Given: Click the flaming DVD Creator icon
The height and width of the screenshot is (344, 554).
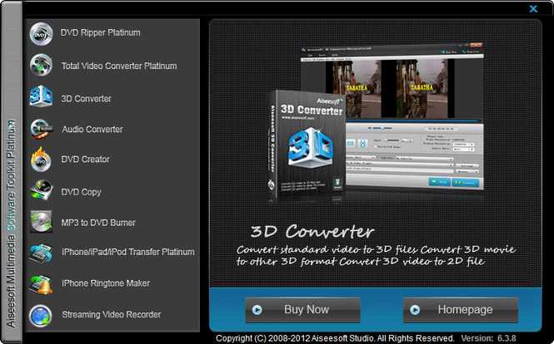Looking at the screenshot, I should coord(41,160).
